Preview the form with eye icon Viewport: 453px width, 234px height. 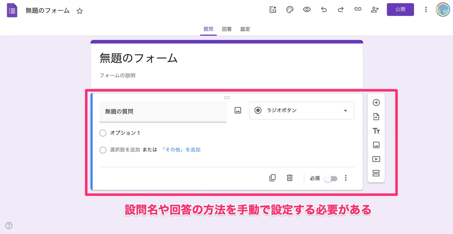pos(307,10)
